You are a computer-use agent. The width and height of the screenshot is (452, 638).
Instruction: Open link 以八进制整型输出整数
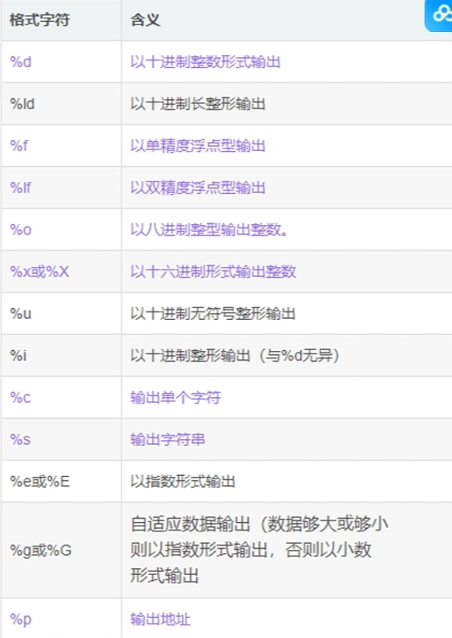[x=210, y=230]
